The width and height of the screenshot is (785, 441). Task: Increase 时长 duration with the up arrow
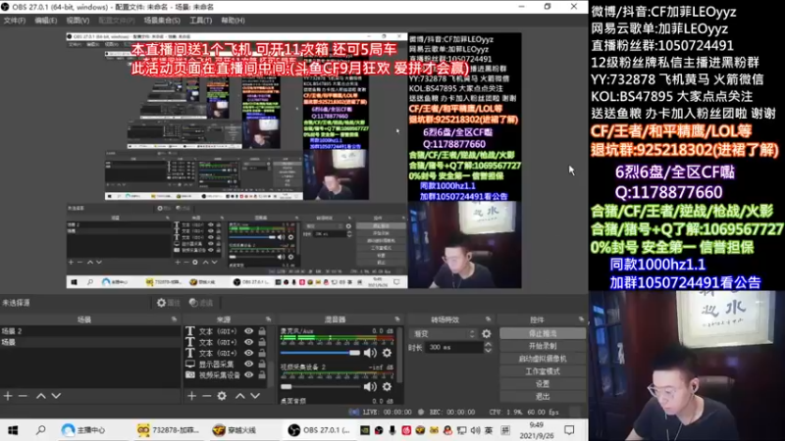488,345
